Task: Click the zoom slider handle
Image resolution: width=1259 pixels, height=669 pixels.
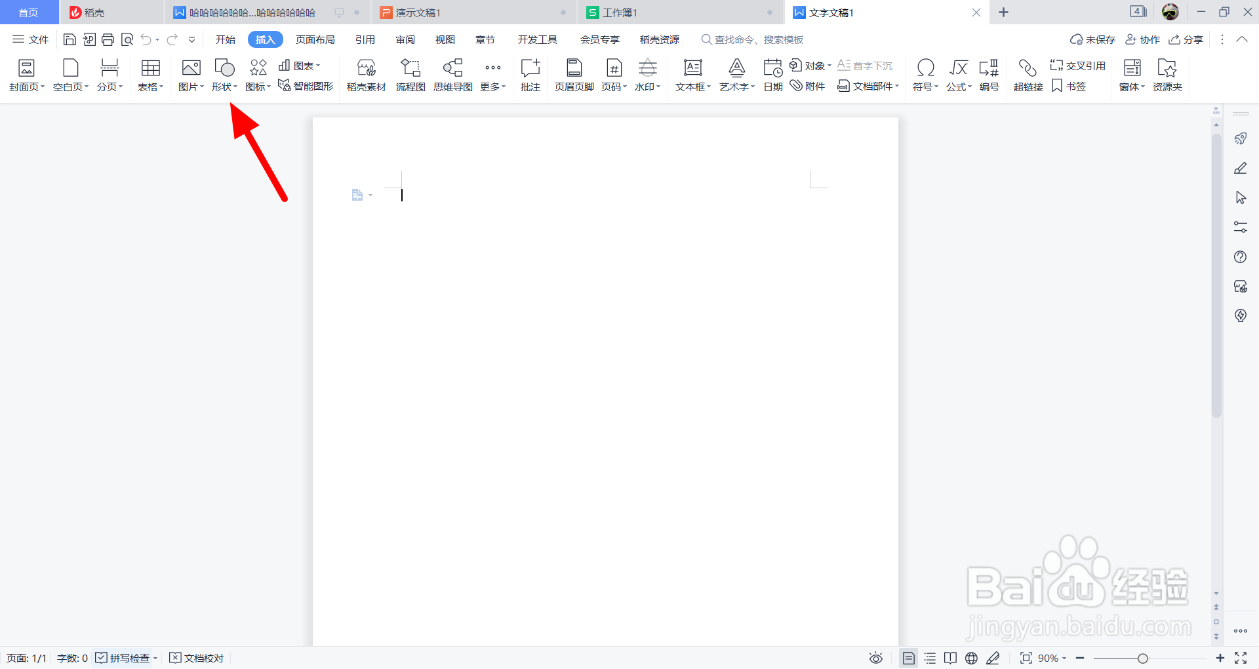Action: click(x=1143, y=659)
